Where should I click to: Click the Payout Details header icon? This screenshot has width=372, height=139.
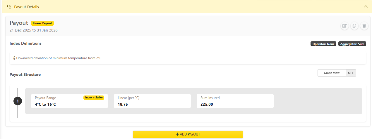[9, 6]
